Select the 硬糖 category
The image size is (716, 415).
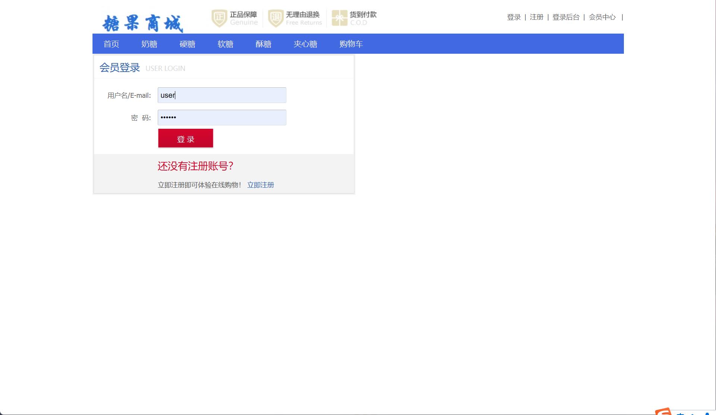click(187, 44)
